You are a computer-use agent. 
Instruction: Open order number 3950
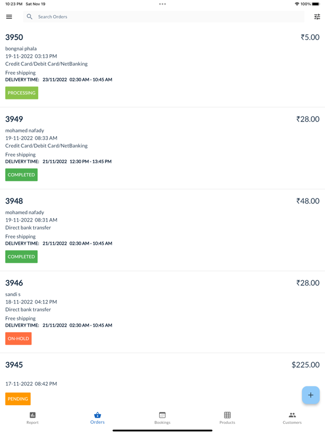tap(162, 66)
